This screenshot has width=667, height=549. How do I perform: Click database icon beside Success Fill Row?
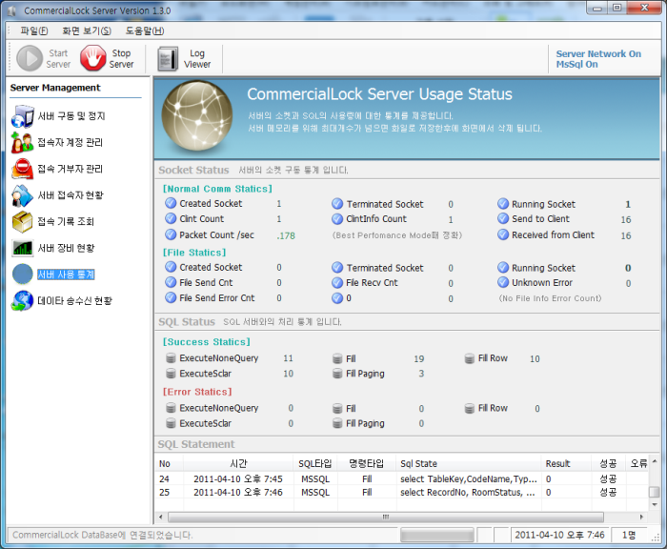[470, 358]
